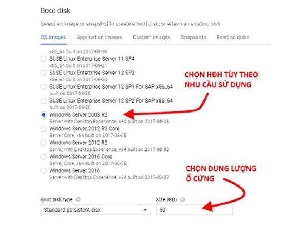
Task: Click 'SUSE Linux Enterprise Server 11 SP4' label
Action: point(92,59)
